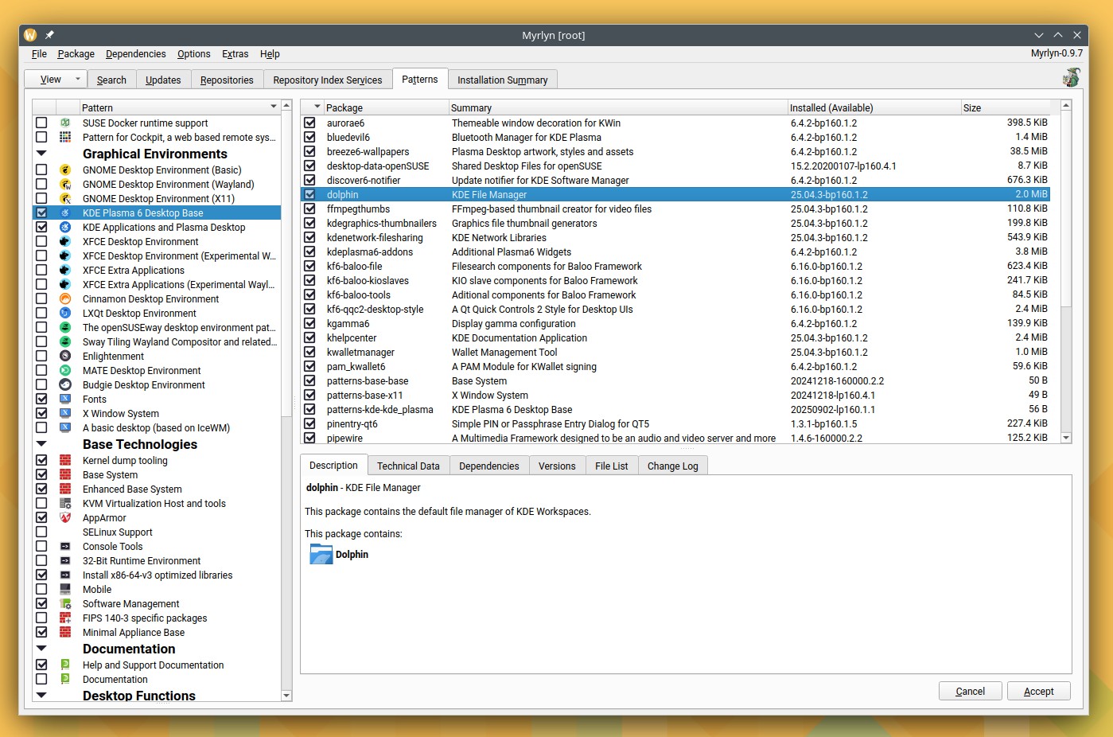
Task: Collapse the Graphical Environments group
Action: 41,154
